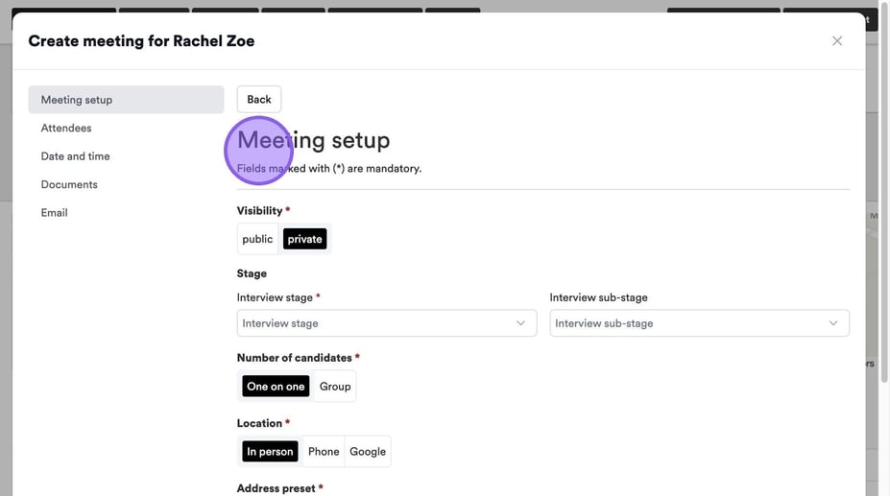Screen dimensions: 890x496
Task: Close the Create meeting dialog
Action: pyautogui.click(x=837, y=41)
